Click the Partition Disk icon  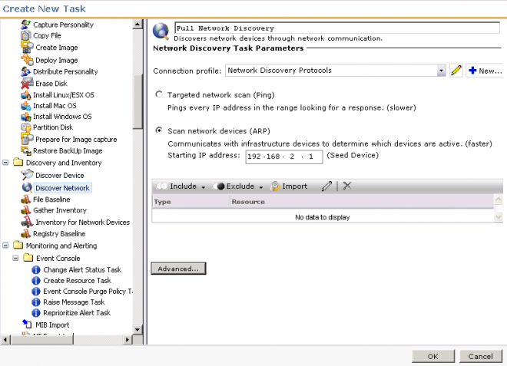[26, 127]
